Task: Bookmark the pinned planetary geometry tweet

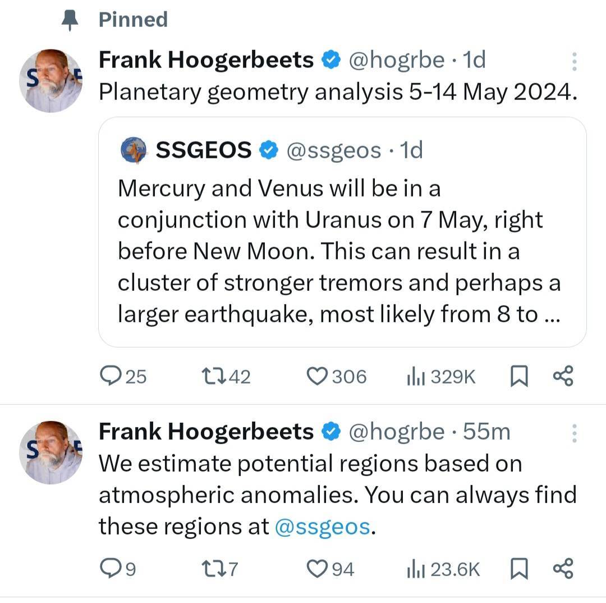Action: (519, 377)
